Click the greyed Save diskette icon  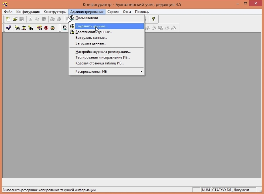pyautogui.click(x=21, y=19)
